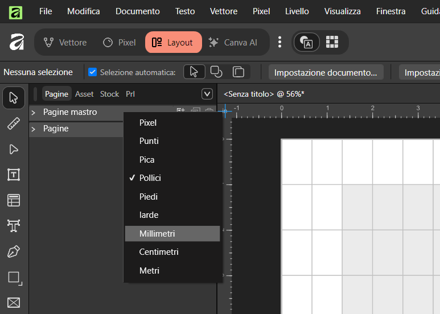Switch to the Pixel studio

(x=120, y=42)
